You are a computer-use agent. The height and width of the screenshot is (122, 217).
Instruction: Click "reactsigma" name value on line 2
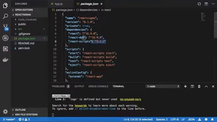pyautogui.click(x=87, y=18)
